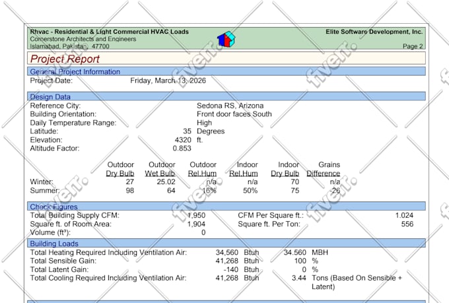Click the 'Check Figures' section header

coord(226,206)
